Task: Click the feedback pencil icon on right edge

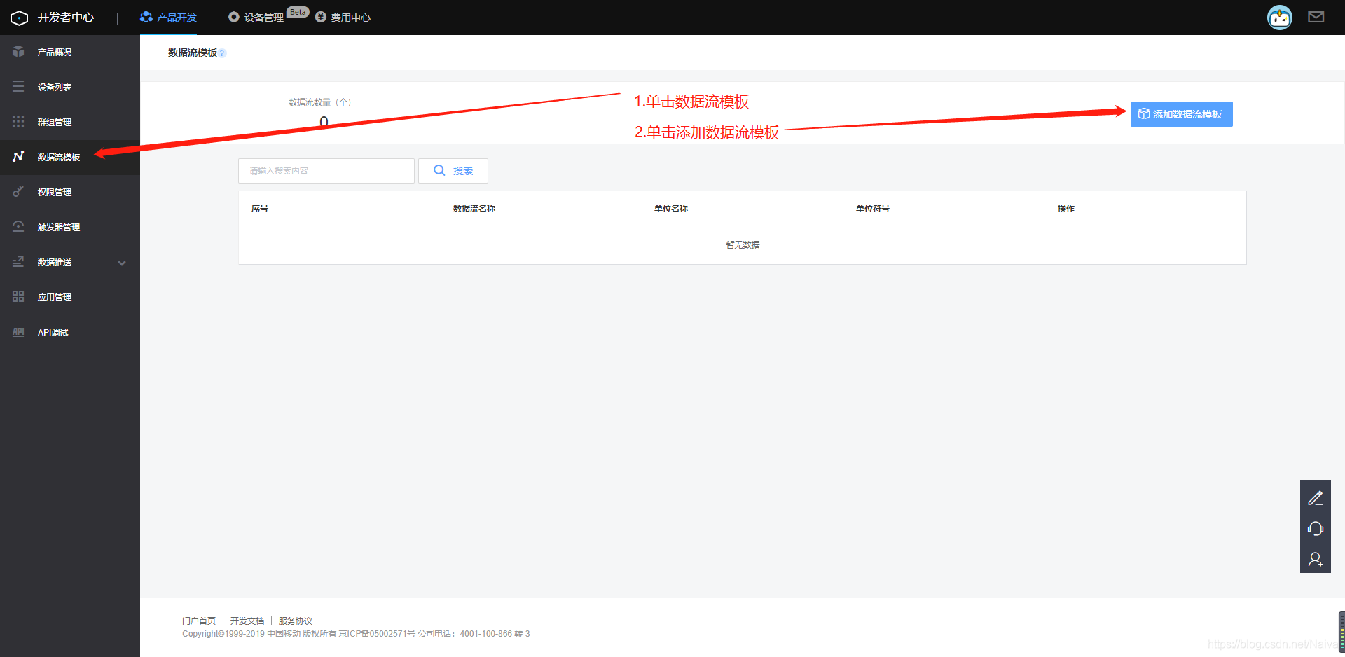Action: 1316,497
